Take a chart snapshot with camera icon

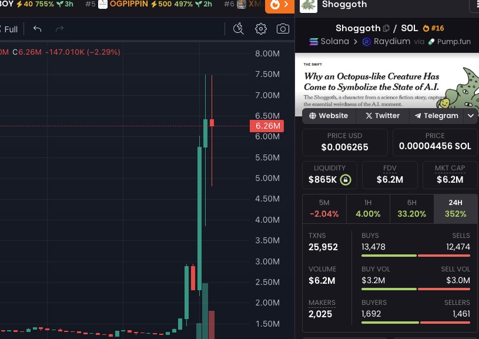(x=283, y=29)
